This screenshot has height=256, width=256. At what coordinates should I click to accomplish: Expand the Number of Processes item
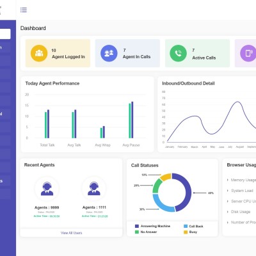click(241, 222)
